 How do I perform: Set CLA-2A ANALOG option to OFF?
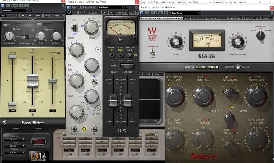coord(214,67)
